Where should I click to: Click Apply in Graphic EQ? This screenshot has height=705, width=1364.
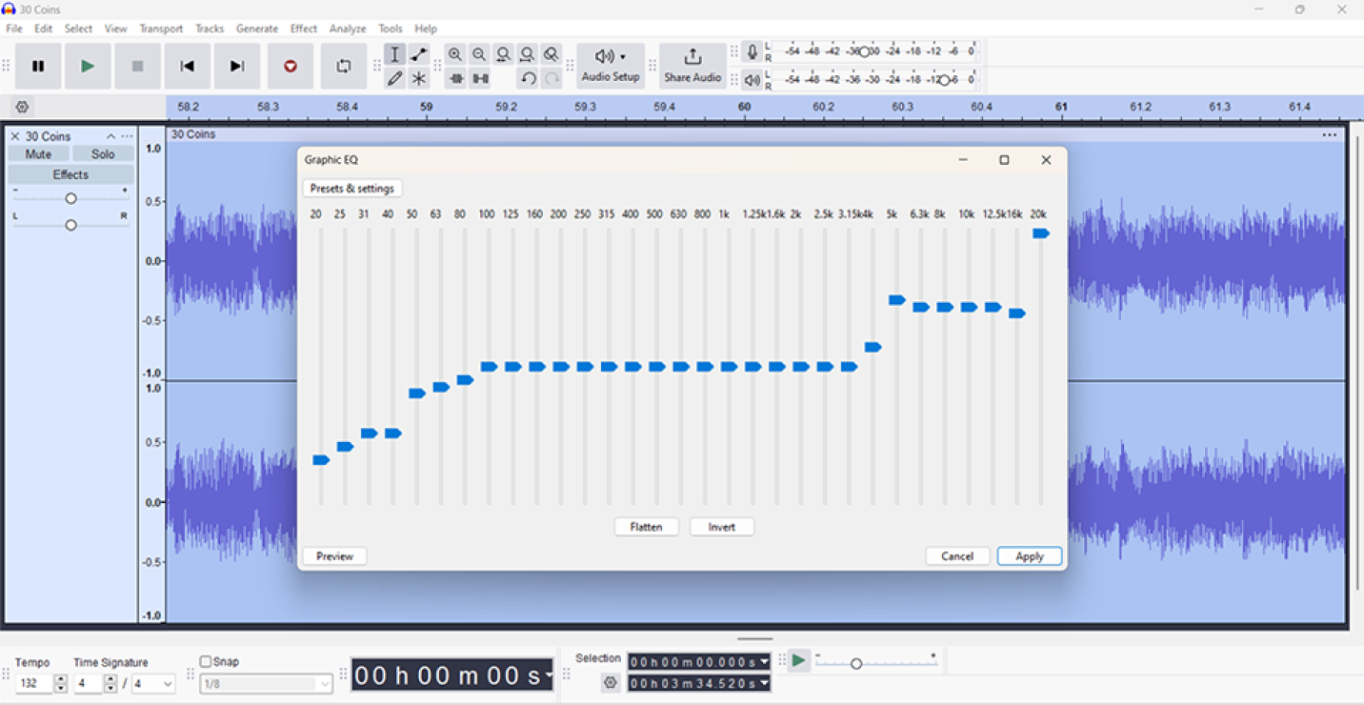click(1029, 556)
